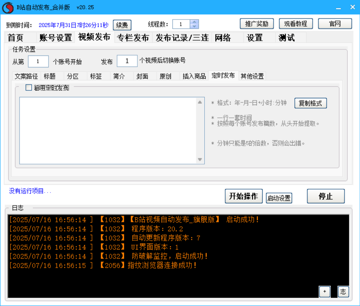Screen dimensions: 360x306
Task: Click log line 防破解监控, 启动成功
Action: 108,256
